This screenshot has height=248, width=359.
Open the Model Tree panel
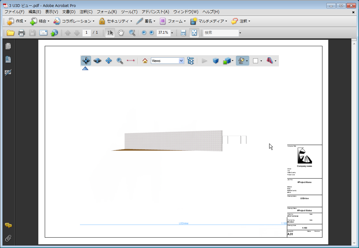191,61
